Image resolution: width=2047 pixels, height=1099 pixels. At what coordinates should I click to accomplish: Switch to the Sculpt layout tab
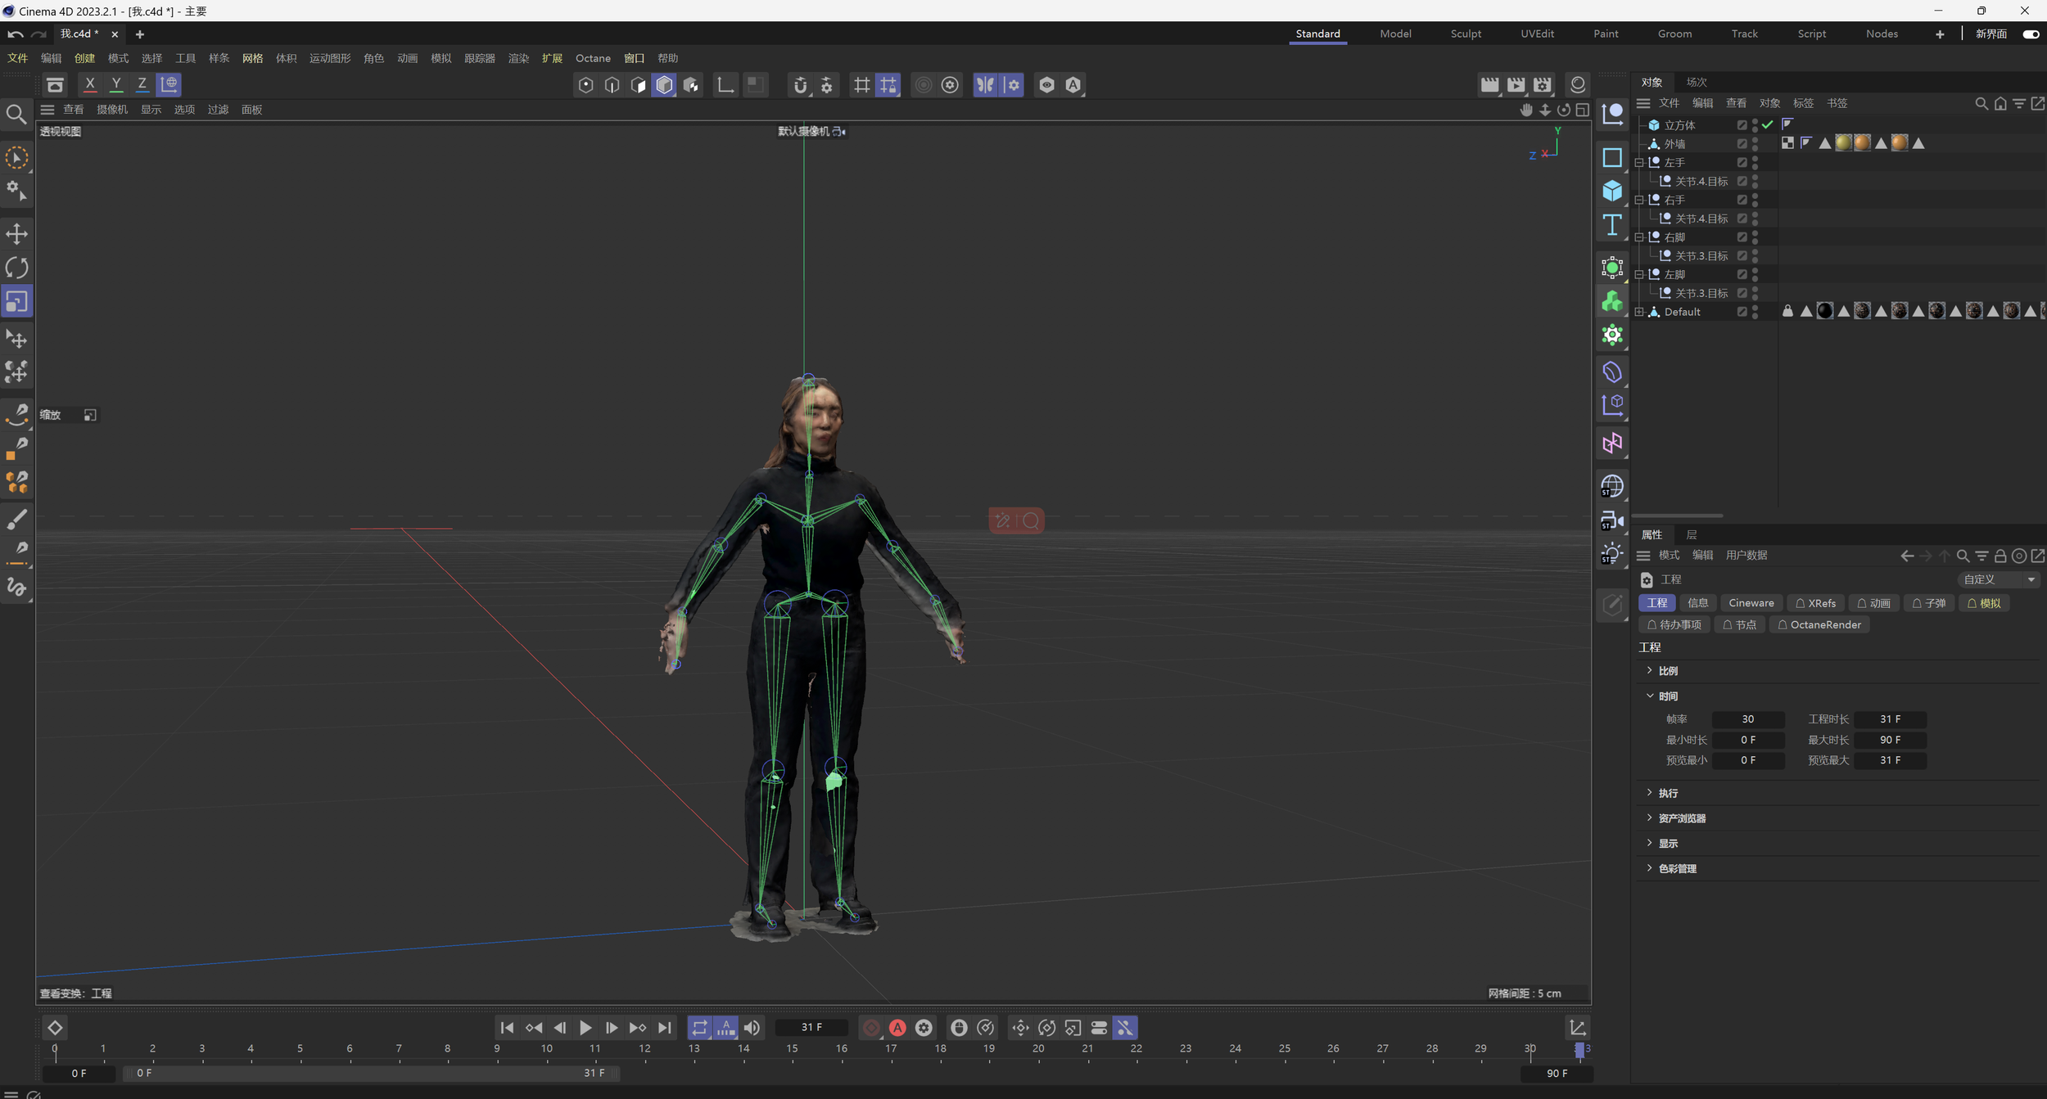1465,34
